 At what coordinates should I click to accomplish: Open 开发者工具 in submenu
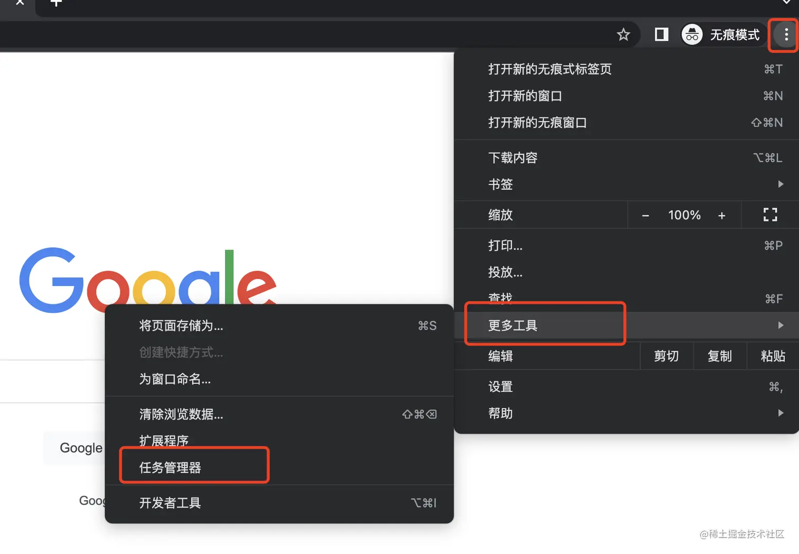coord(279,503)
